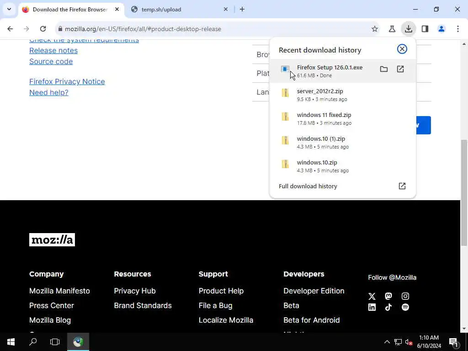Close the temp.sh/upload tab
The height and width of the screenshot is (351, 468).
pos(226,10)
